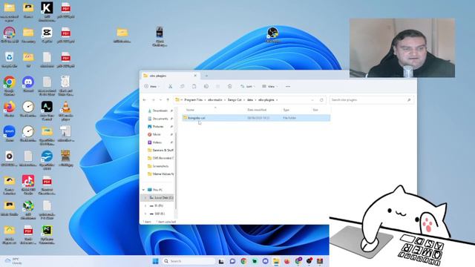The image size is (475, 267).
Task: Click the Search obs-plugins field
Action: (x=371, y=100)
